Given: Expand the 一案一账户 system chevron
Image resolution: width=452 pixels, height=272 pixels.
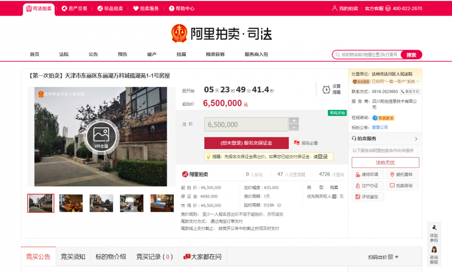Looking at the screenshot, I should (417, 81).
